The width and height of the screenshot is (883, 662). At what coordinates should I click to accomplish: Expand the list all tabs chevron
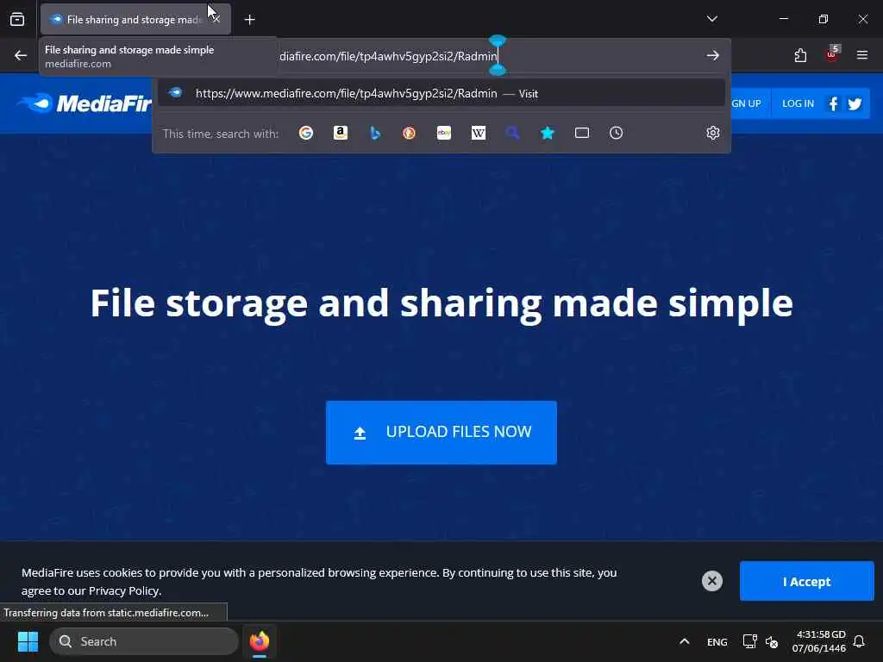(711, 19)
